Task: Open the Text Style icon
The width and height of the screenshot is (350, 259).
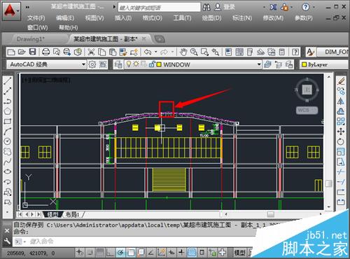Action: tap(311, 52)
